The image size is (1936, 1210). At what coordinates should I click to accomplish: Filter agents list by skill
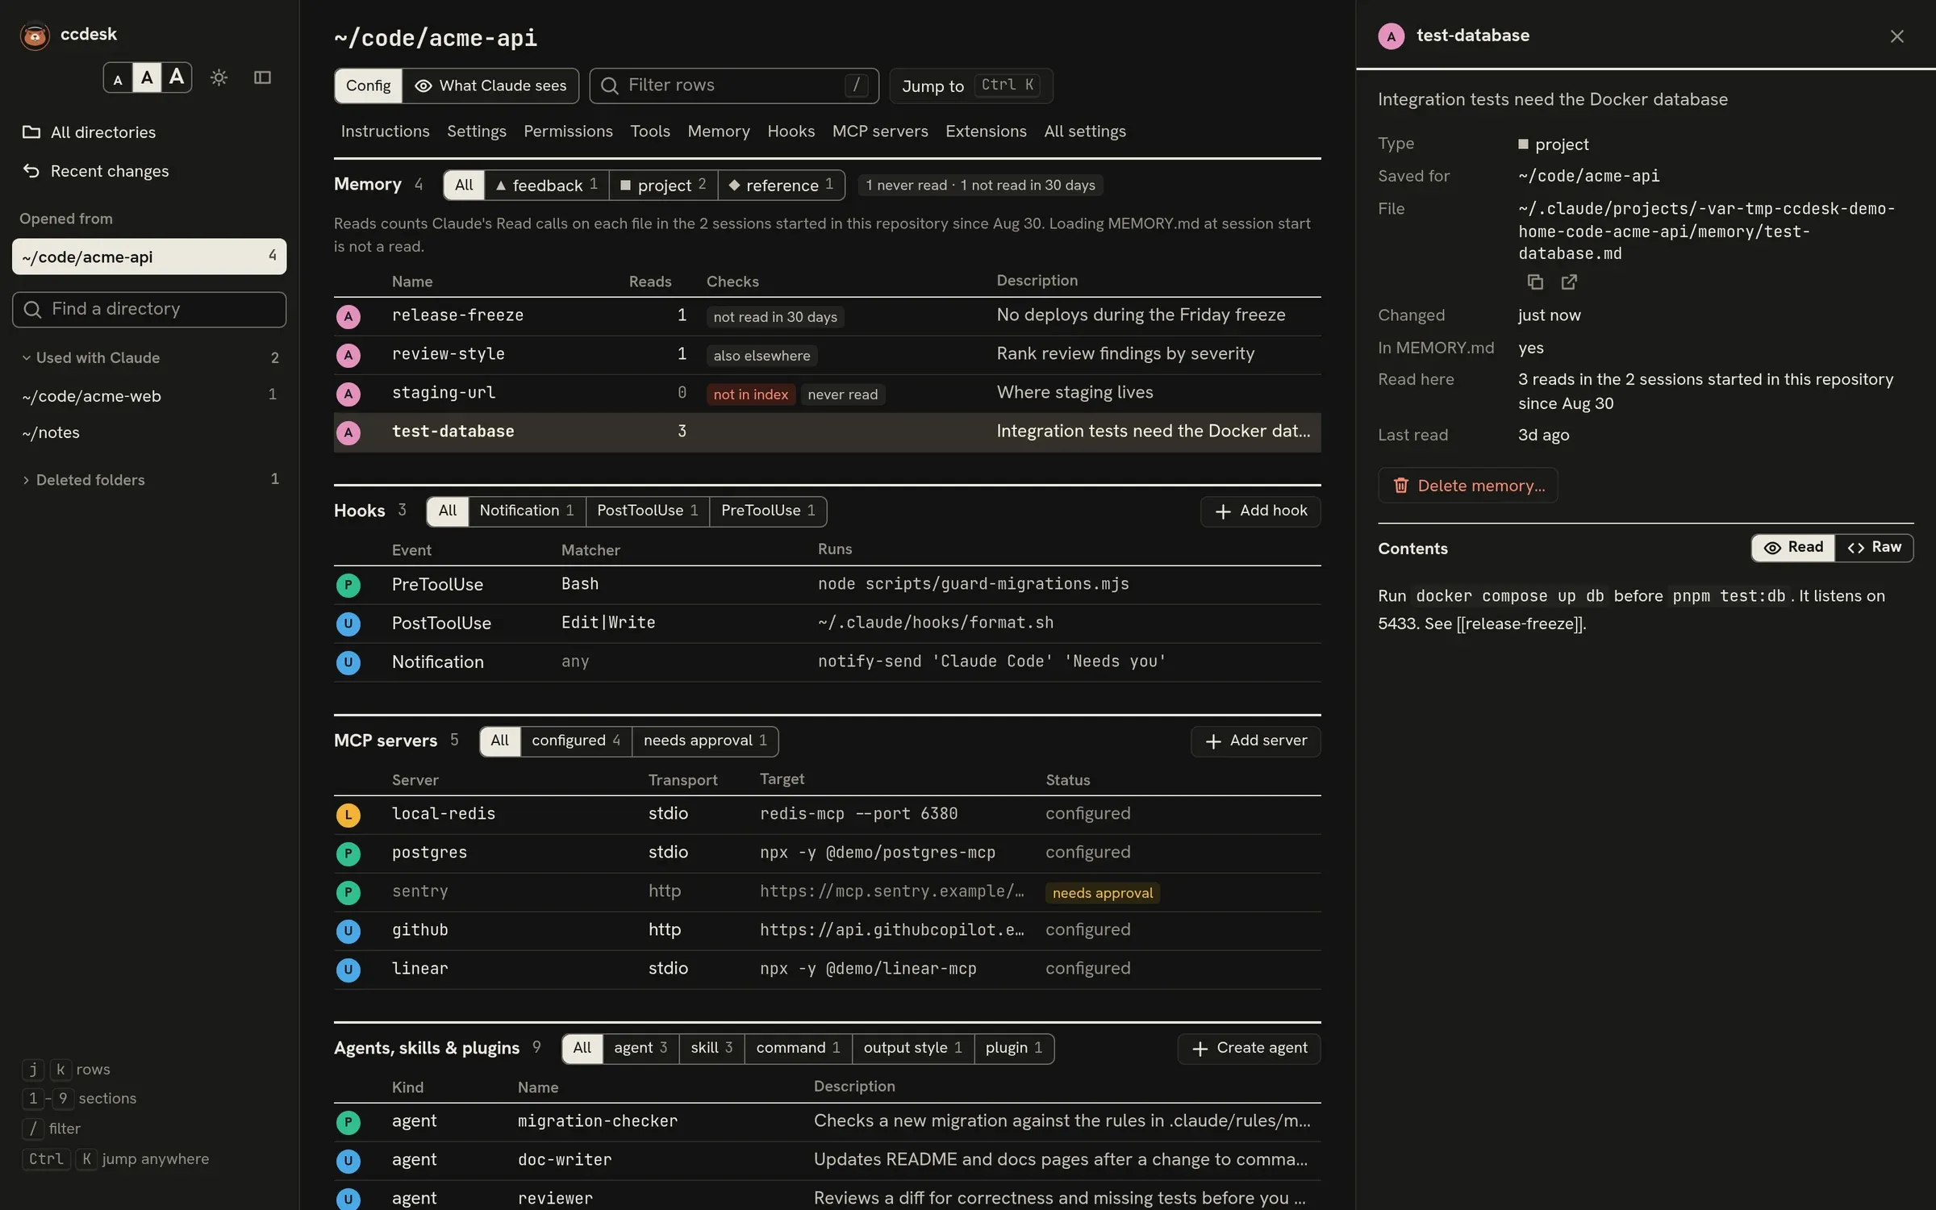pos(711,1048)
